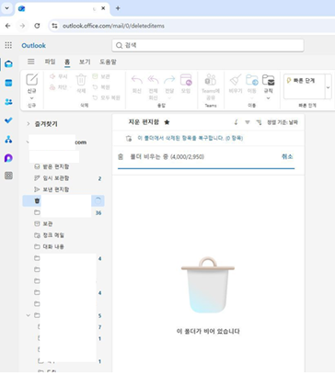Click the 무시 (ignore) icon
This screenshot has width=335, height=376.
click(52, 76)
